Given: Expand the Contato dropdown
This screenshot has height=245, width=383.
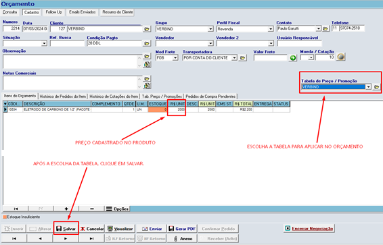Looking at the screenshot, I should click(x=318, y=29).
